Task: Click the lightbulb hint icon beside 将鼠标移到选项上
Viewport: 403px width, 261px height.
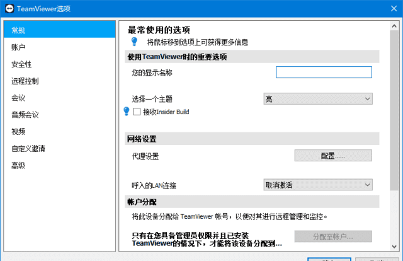Action: 134,42
